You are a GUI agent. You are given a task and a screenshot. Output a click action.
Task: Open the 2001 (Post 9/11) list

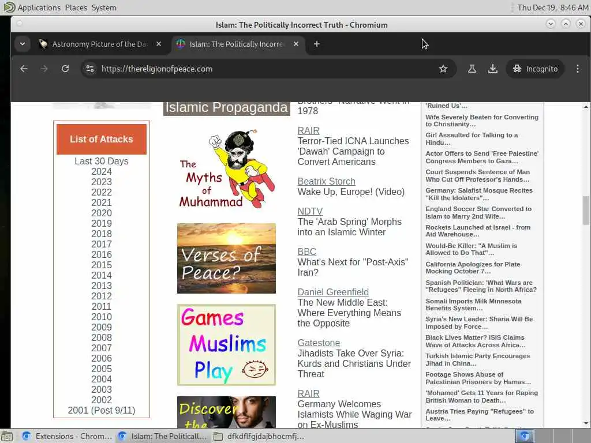coord(102,410)
